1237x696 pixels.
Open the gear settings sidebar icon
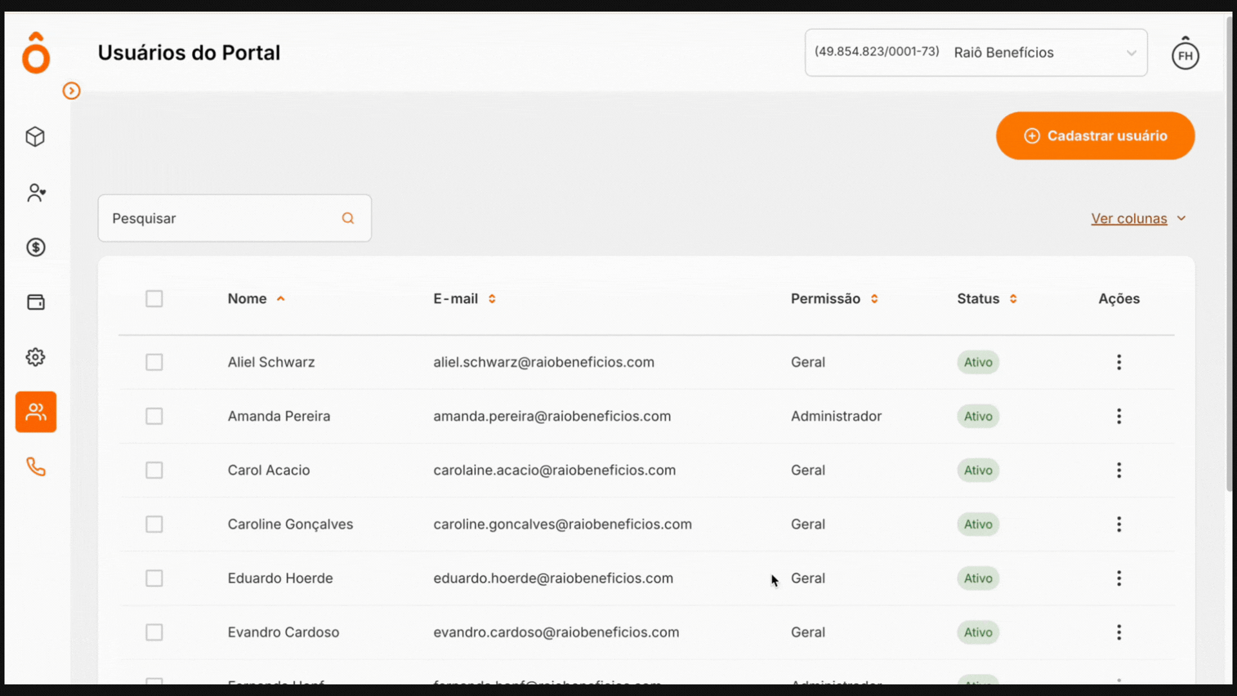click(x=35, y=357)
